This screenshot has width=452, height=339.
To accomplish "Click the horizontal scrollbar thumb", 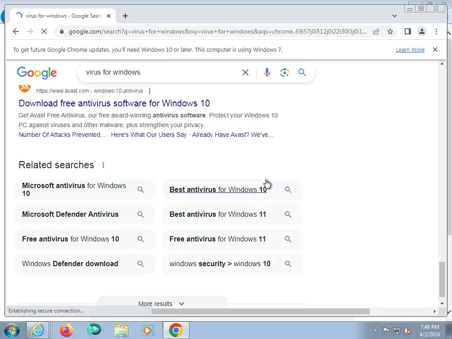I will pos(260,311).
